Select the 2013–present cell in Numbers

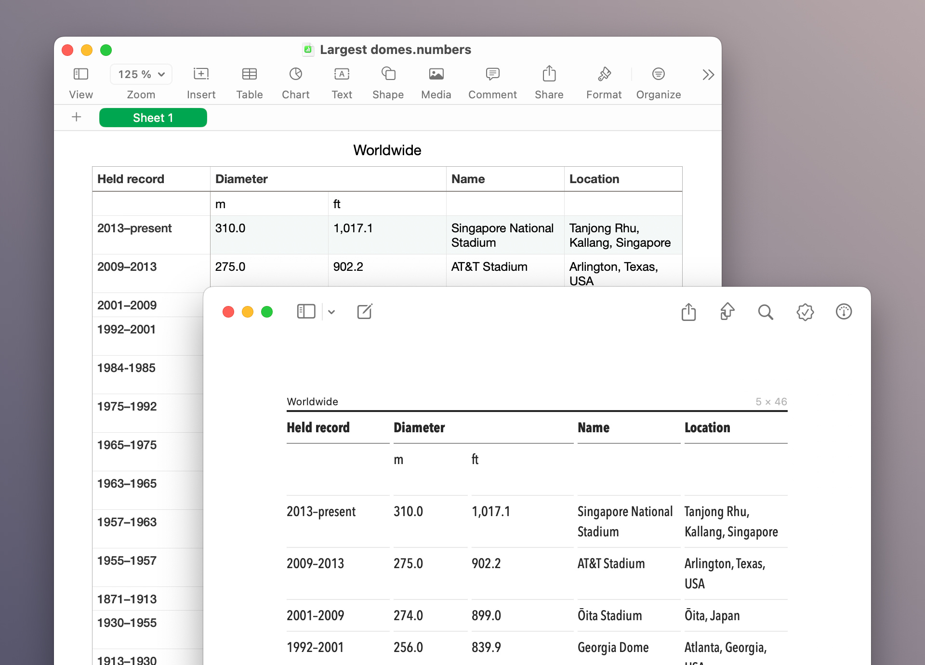(x=151, y=235)
